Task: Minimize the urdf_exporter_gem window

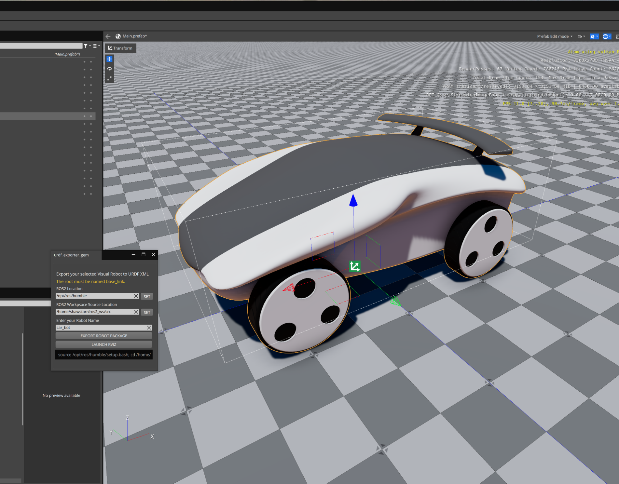Action: pyautogui.click(x=133, y=254)
